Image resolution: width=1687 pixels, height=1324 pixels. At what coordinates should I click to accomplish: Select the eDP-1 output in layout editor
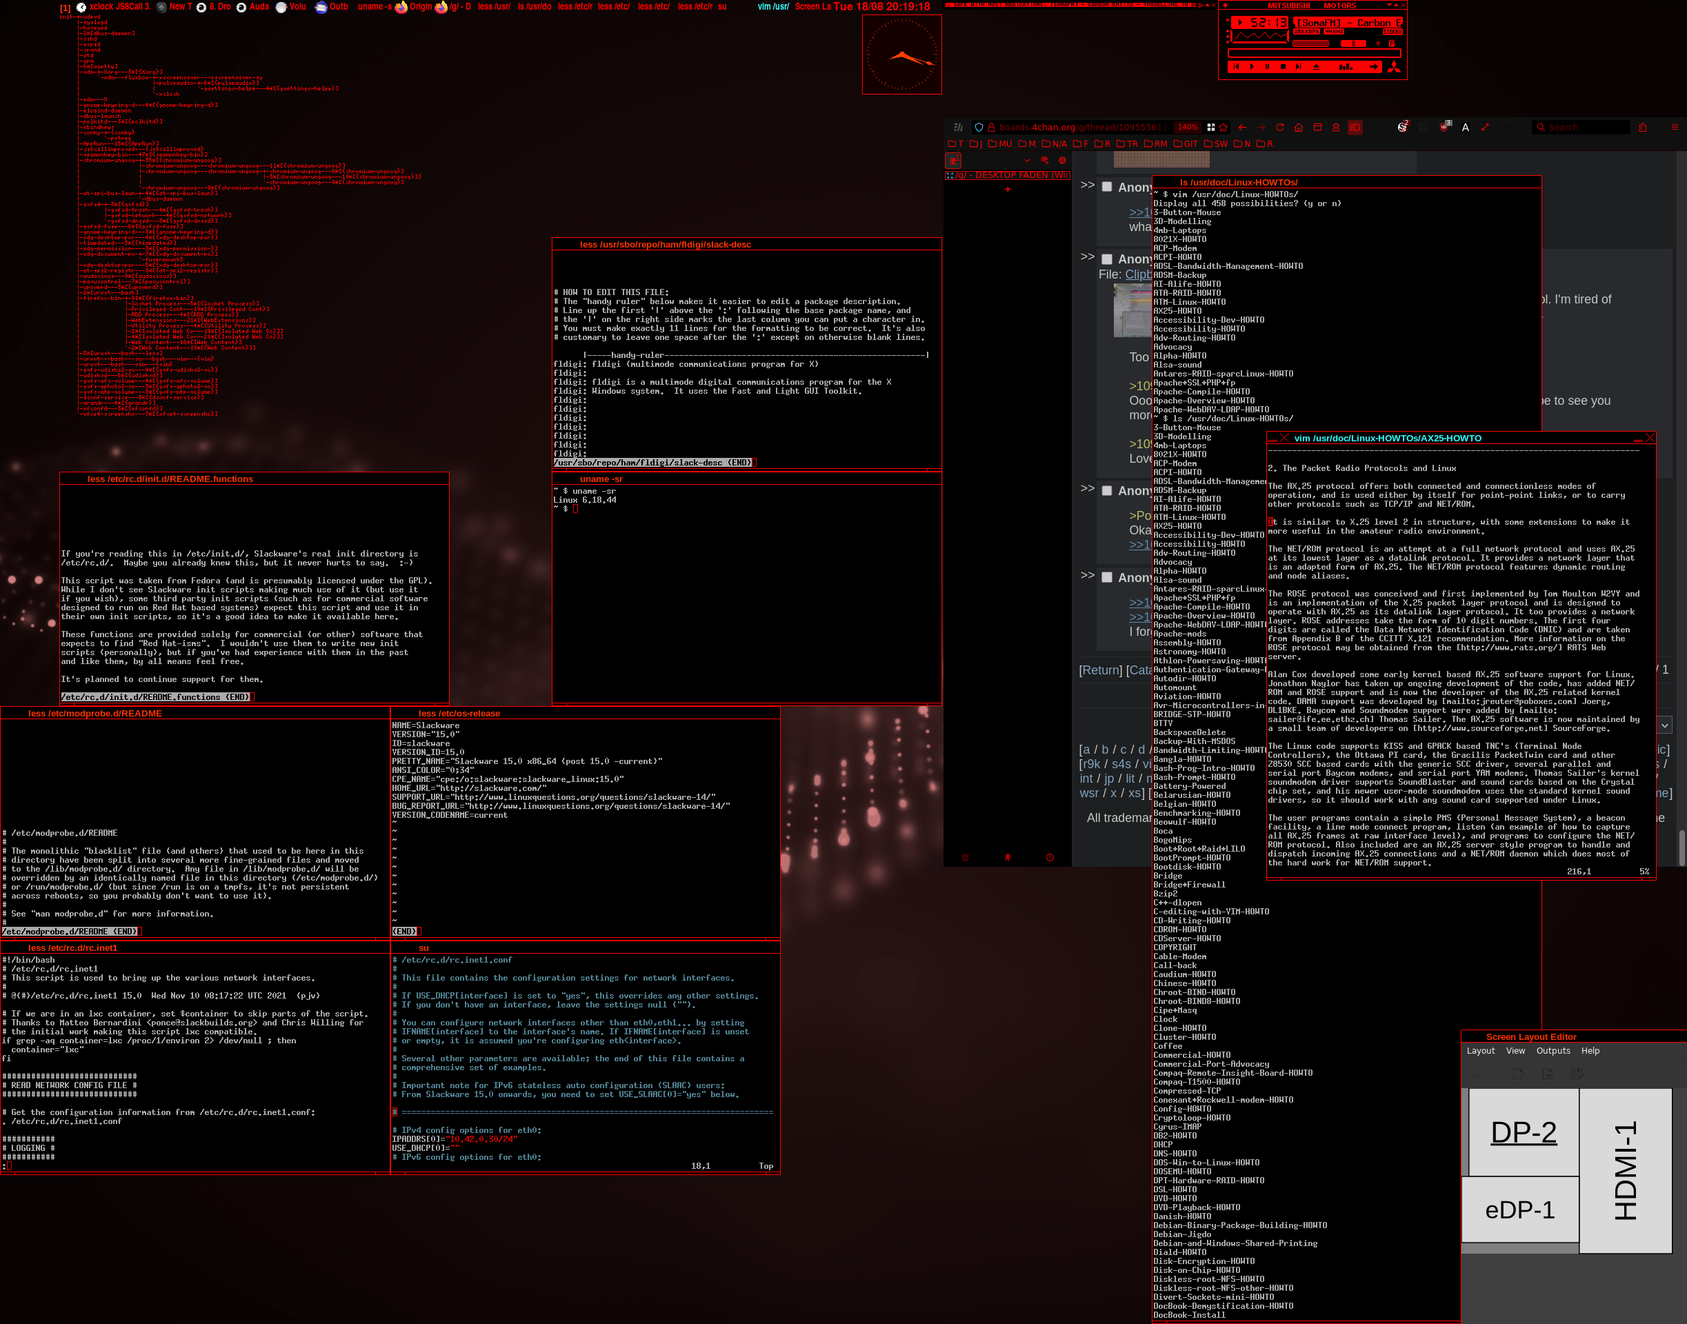[1520, 1210]
